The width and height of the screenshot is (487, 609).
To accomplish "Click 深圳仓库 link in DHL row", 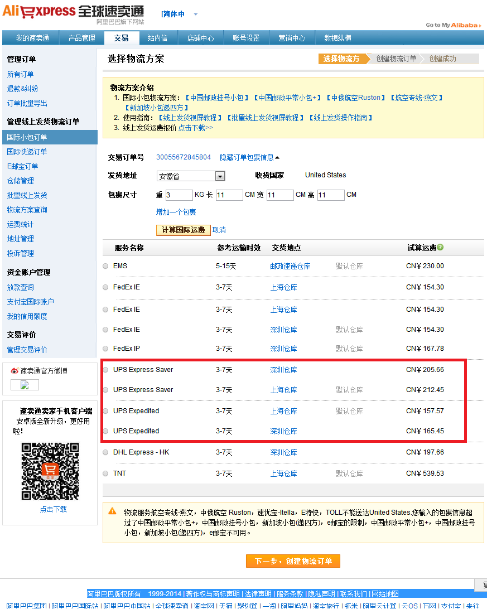I will point(283,452).
